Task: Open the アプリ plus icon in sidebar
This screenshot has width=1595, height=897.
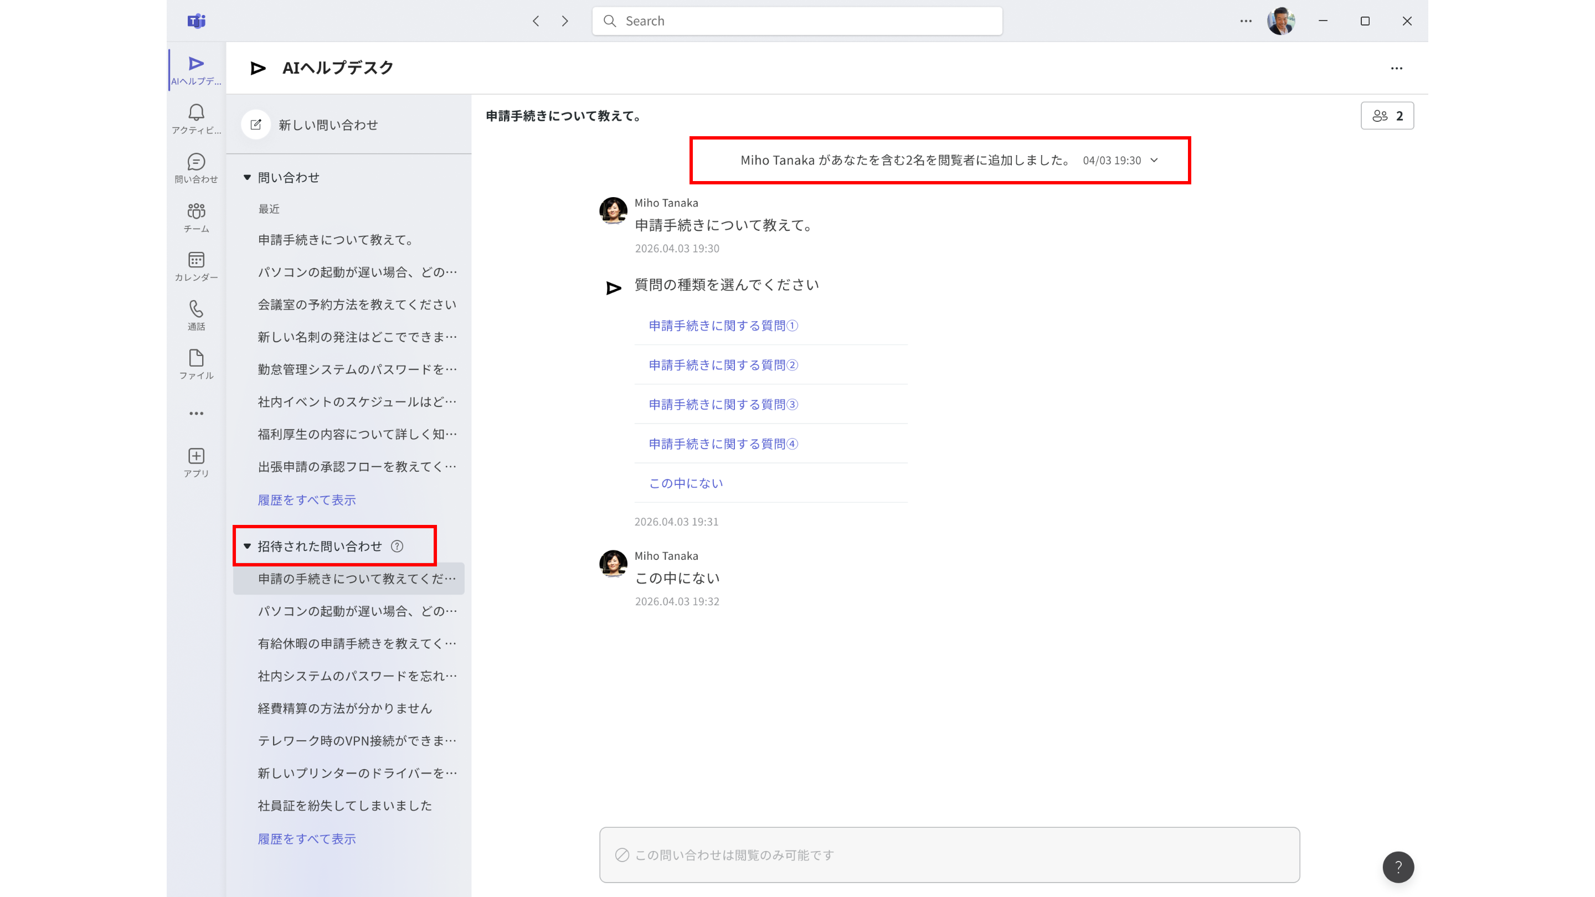Action: point(196,462)
